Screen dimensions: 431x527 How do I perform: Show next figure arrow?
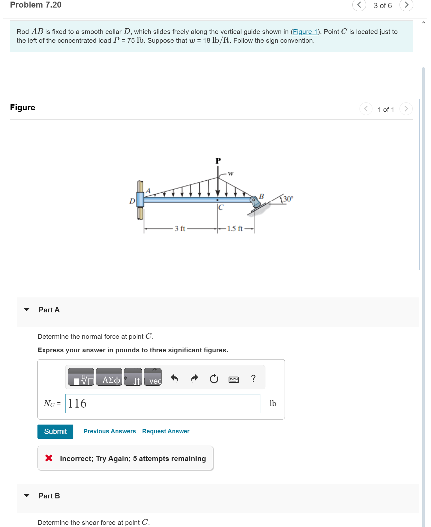[x=406, y=109]
